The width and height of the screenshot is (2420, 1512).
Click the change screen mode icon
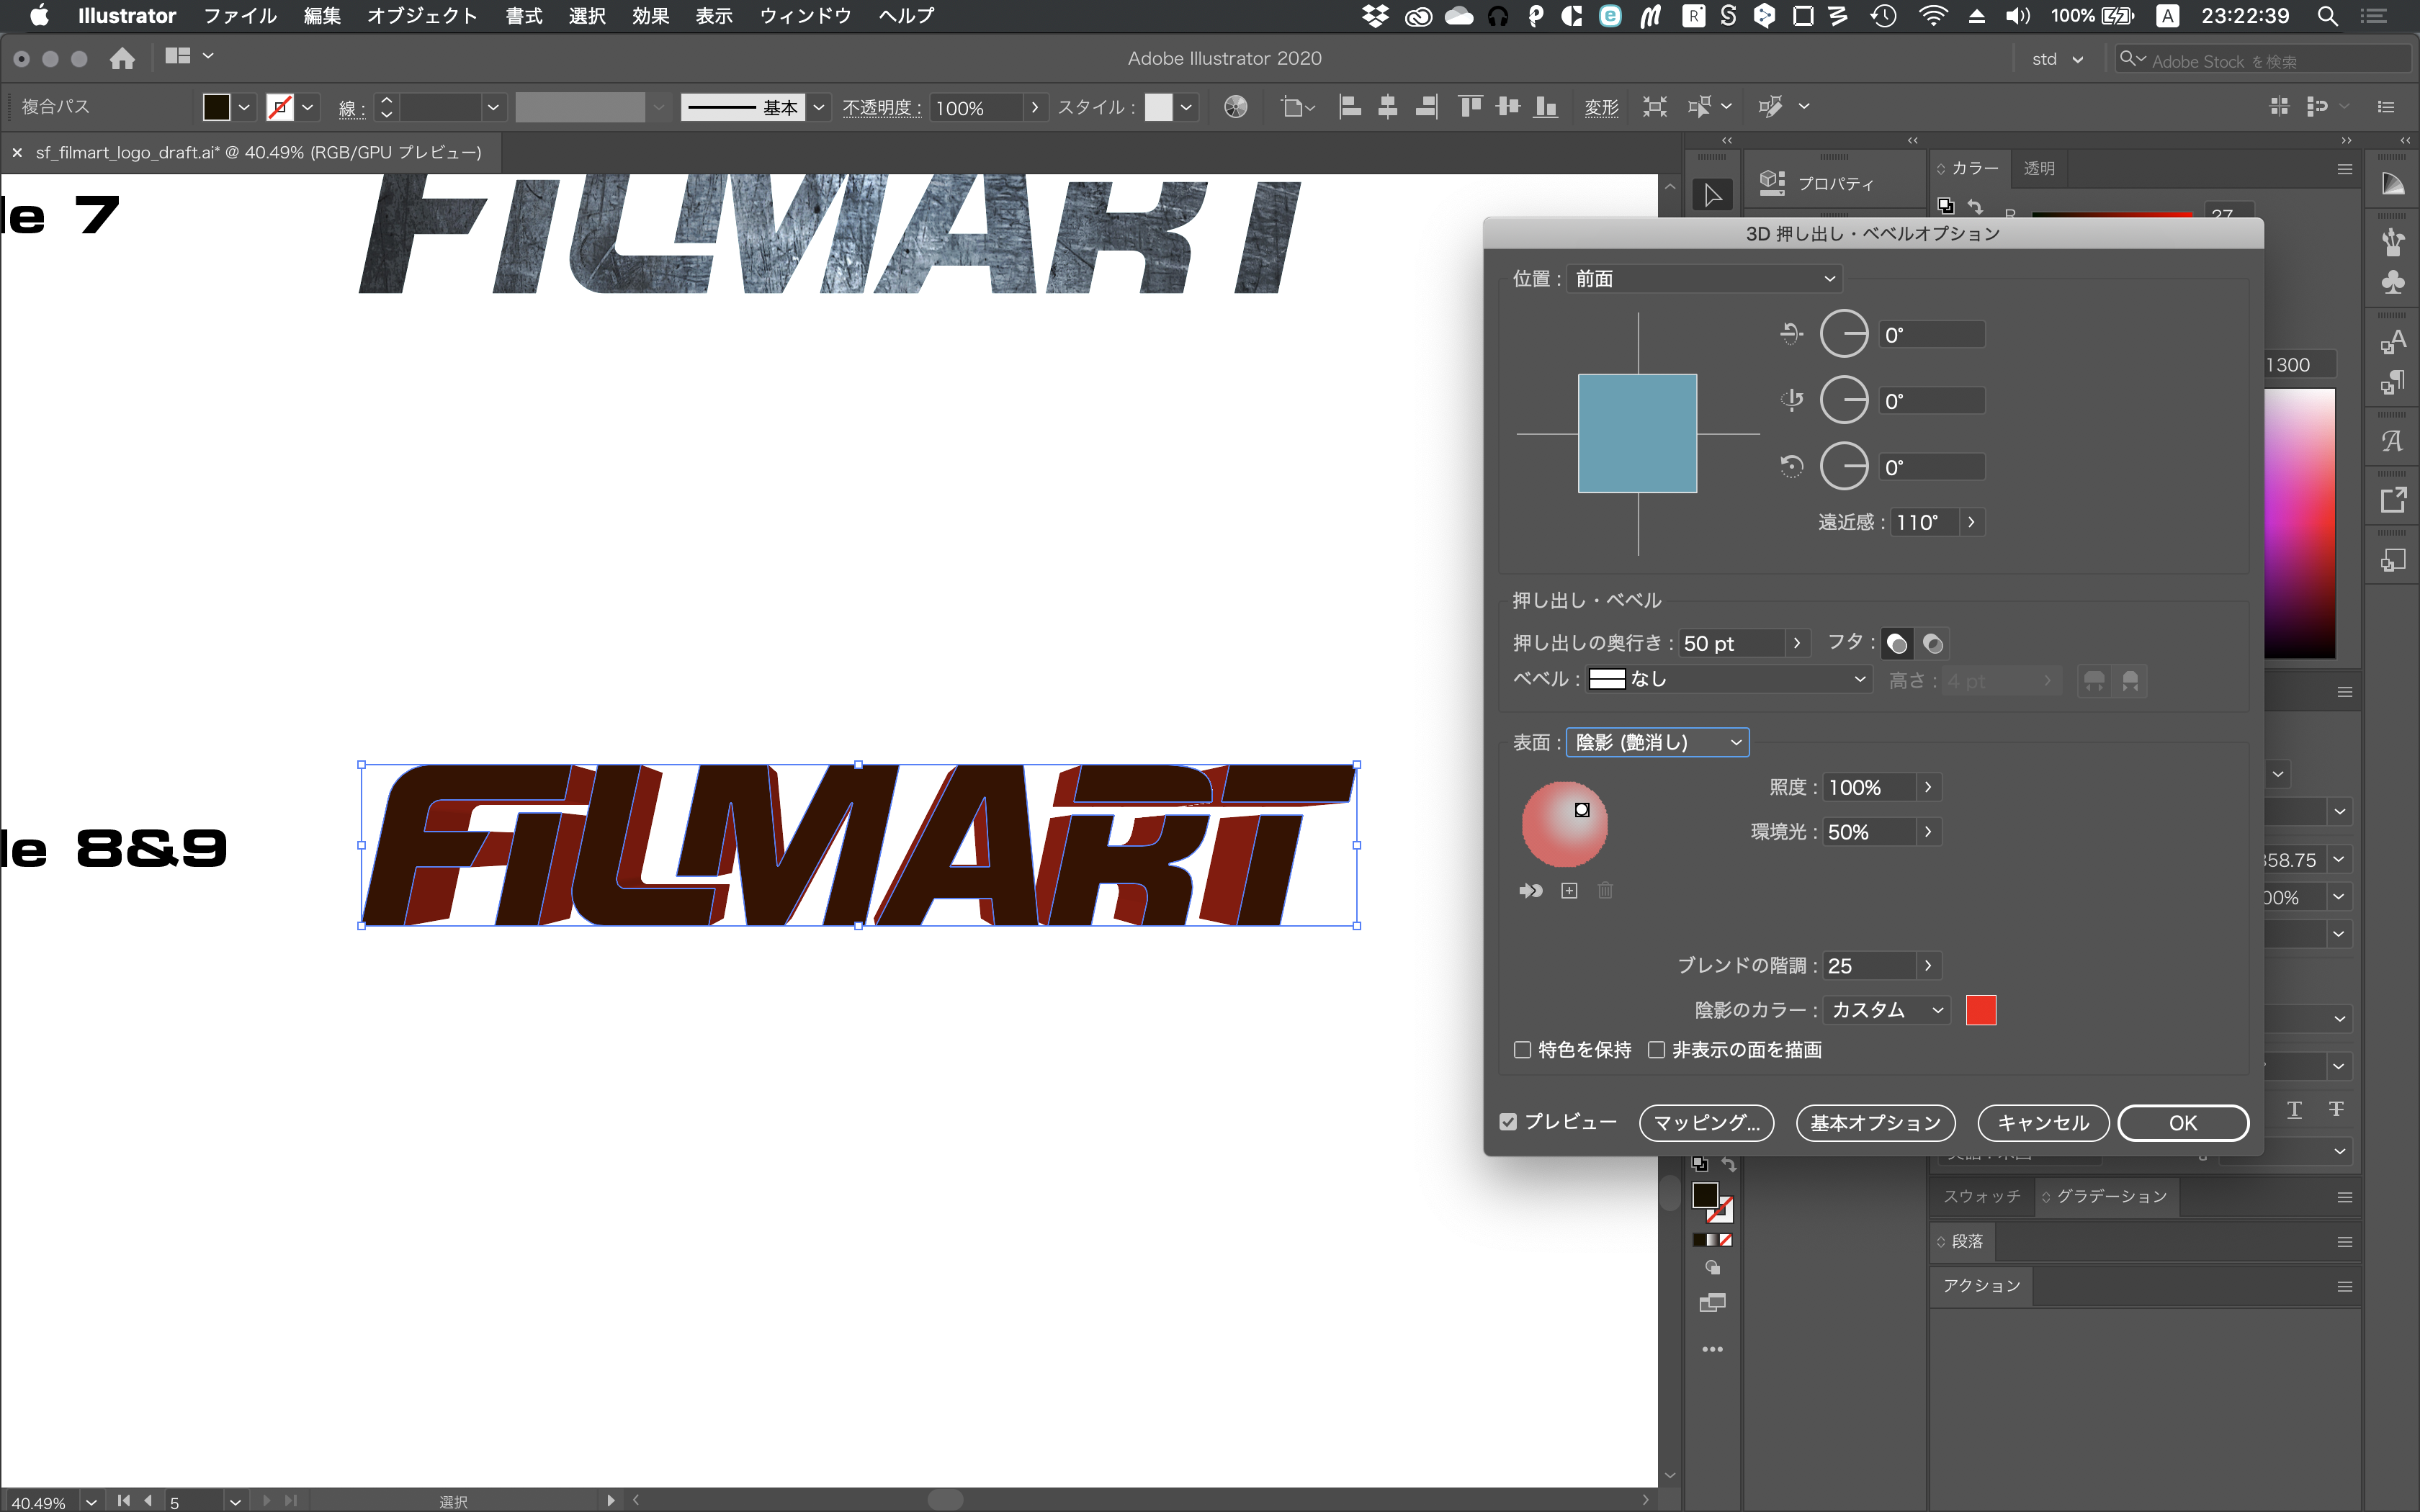tap(1712, 1303)
